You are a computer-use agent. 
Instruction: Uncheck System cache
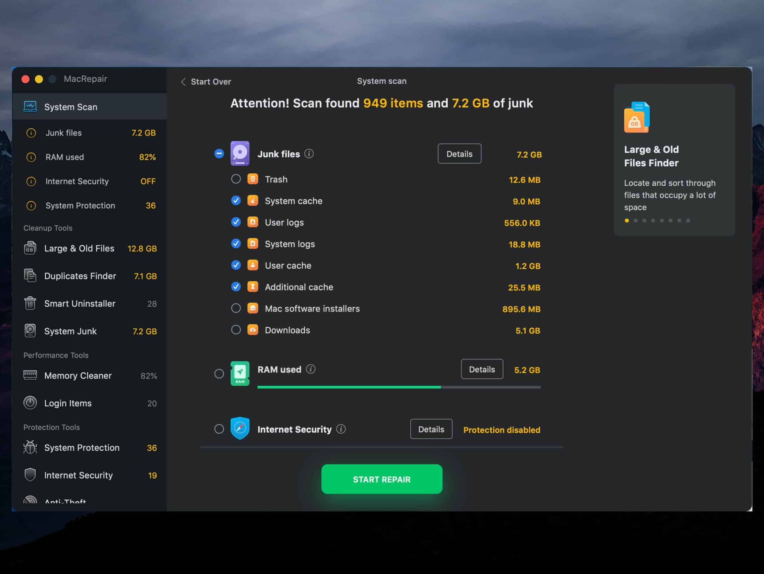[236, 200]
